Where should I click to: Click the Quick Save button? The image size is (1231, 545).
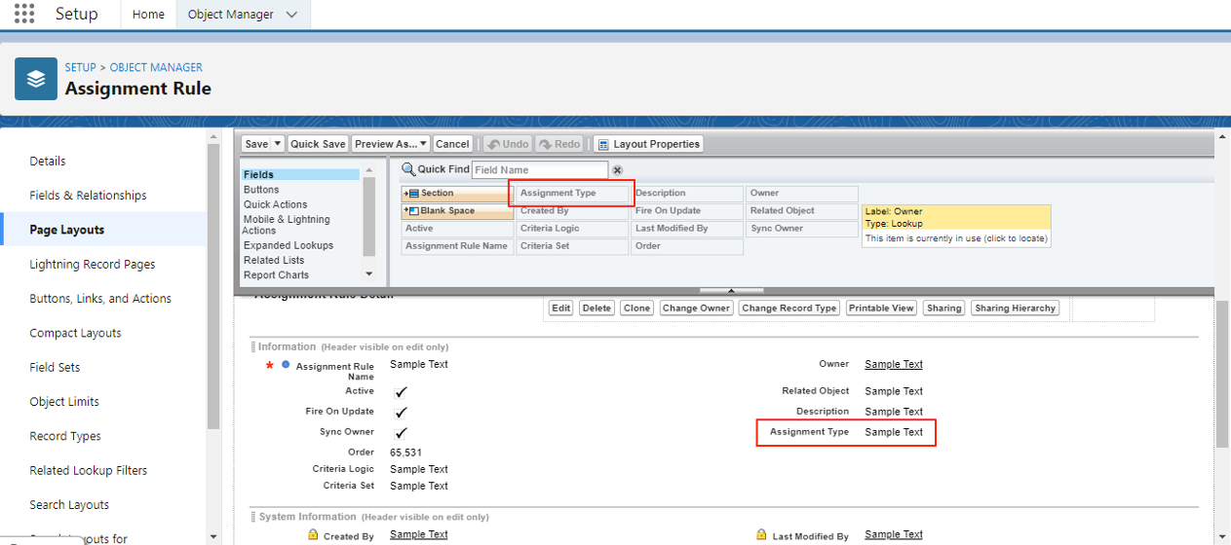318,144
